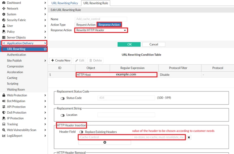Select Request Action type
Image resolution: width=234 pixels, height=154 pixels.
coord(86,25)
